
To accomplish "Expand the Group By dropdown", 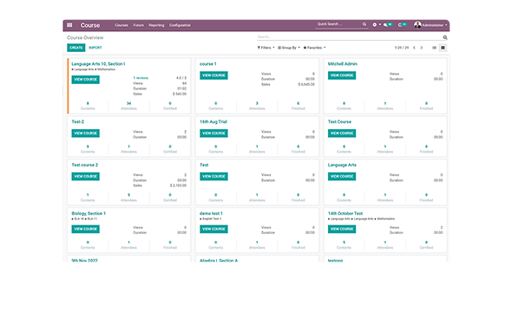I will [x=289, y=48].
